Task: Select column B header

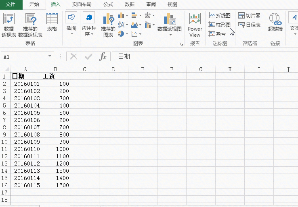Action: (55, 69)
